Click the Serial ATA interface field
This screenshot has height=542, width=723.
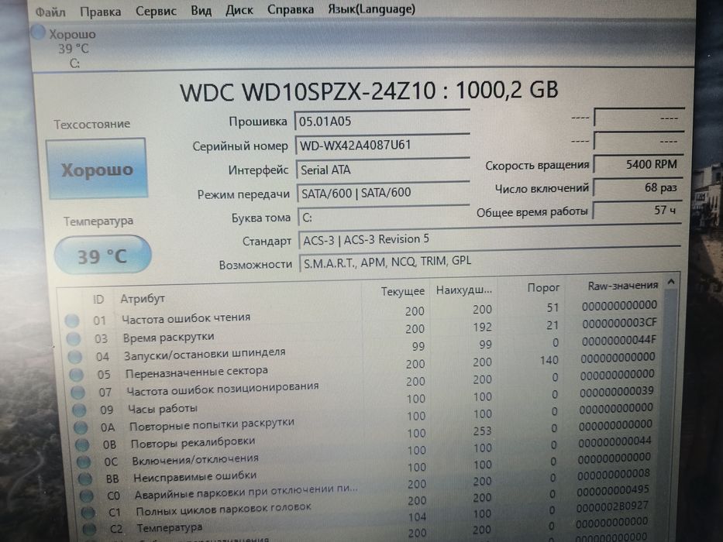point(383,170)
